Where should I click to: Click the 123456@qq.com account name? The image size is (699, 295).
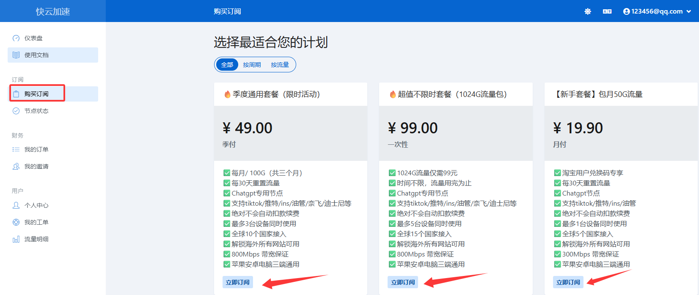[657, 11]
